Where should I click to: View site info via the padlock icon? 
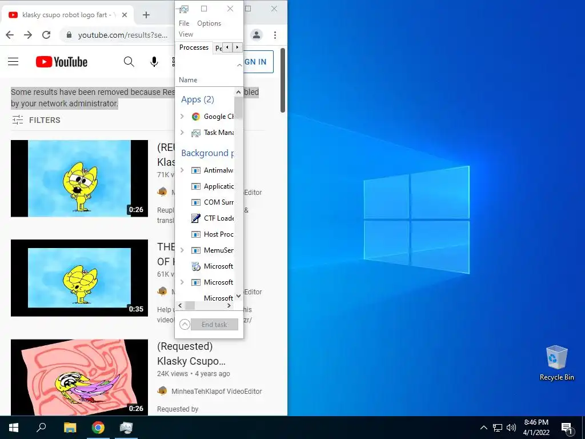click(69, 35)
